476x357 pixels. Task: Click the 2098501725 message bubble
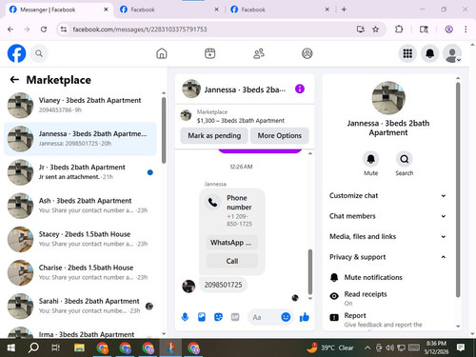[223, 285]
